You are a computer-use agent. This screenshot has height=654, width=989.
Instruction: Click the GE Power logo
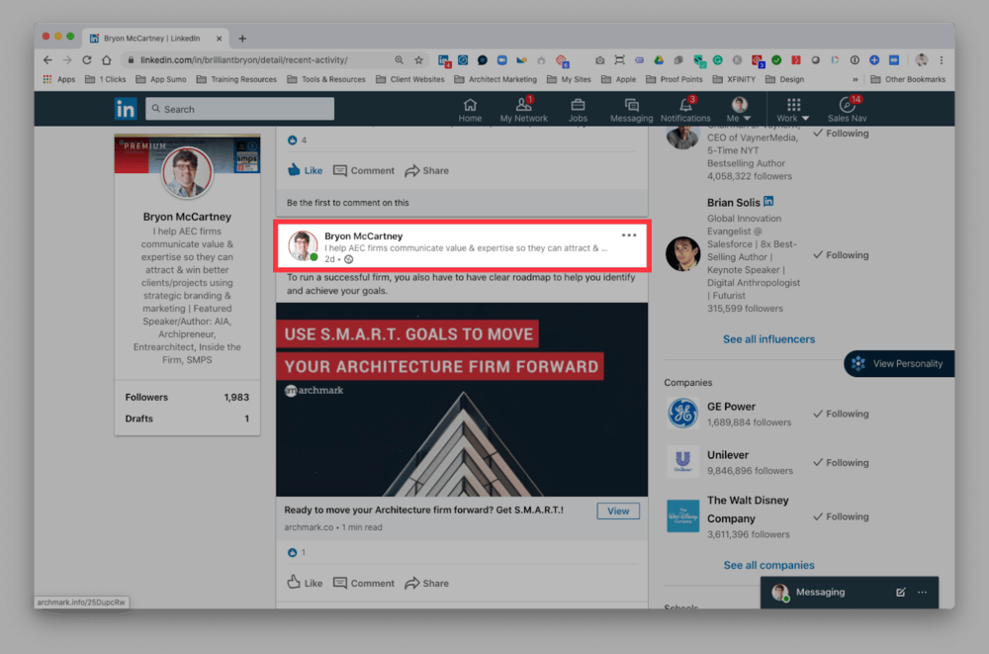pos(682,414)
